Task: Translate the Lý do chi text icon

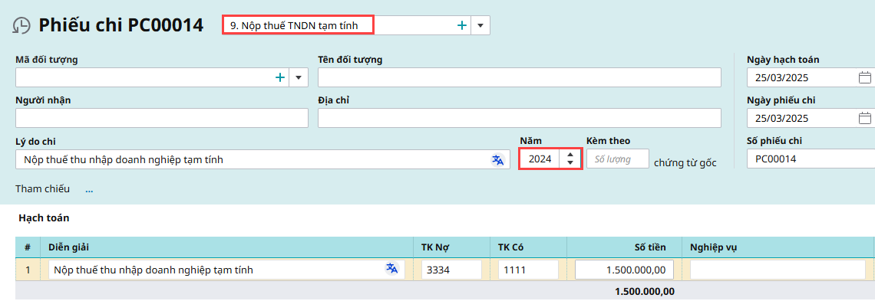Action: [498, 159]
